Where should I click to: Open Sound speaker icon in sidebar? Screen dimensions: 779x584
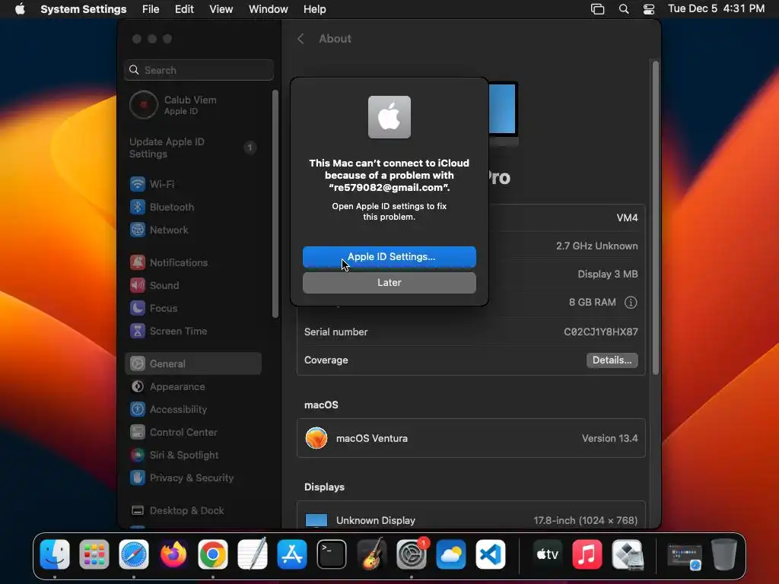138,285
